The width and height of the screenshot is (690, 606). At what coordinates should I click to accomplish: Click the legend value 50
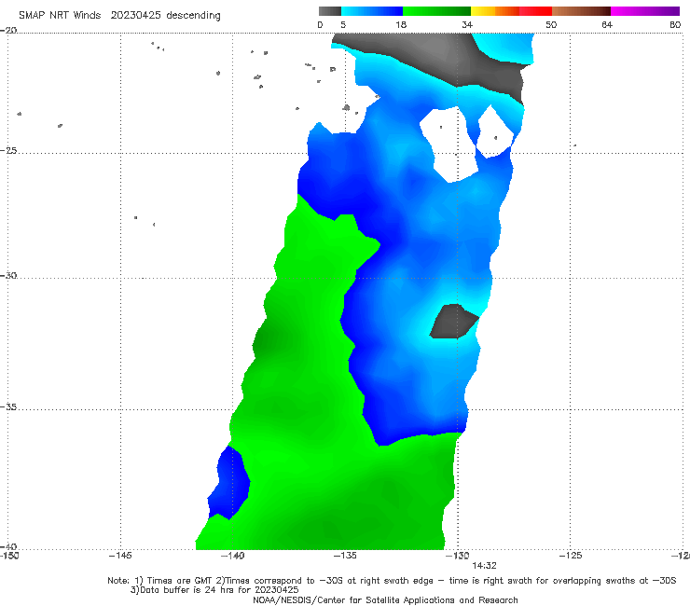point(551,24)
